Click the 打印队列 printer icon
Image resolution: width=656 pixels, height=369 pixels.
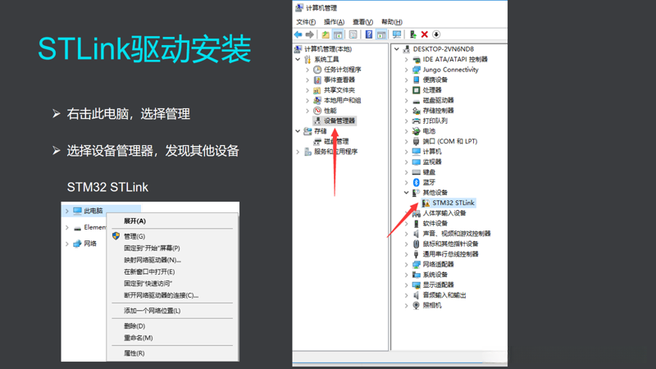point(417,121)
